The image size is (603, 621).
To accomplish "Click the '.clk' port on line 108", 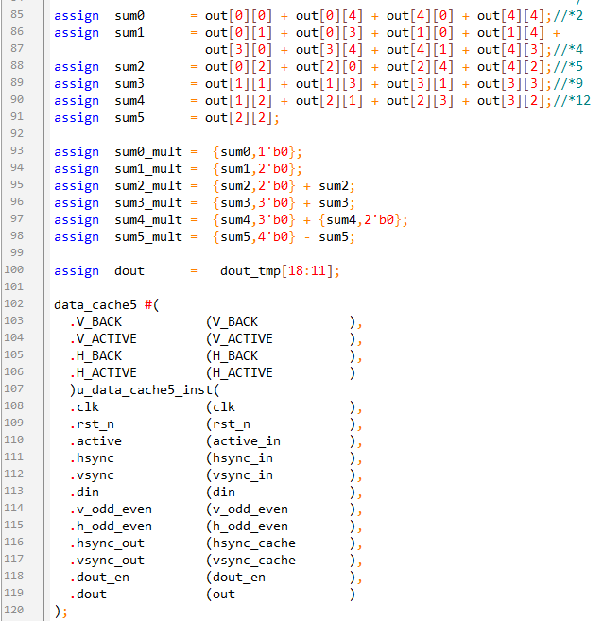I will point(84,407).
